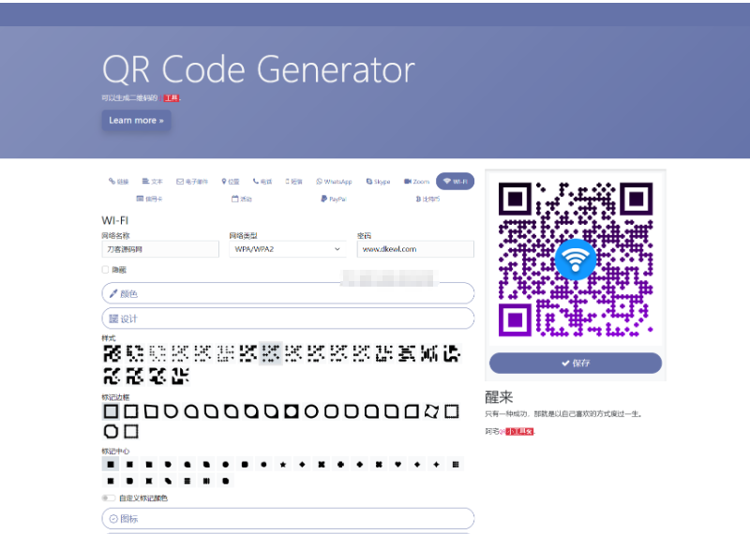
Task: Expand the color (颜色) section
Action: 288,293
